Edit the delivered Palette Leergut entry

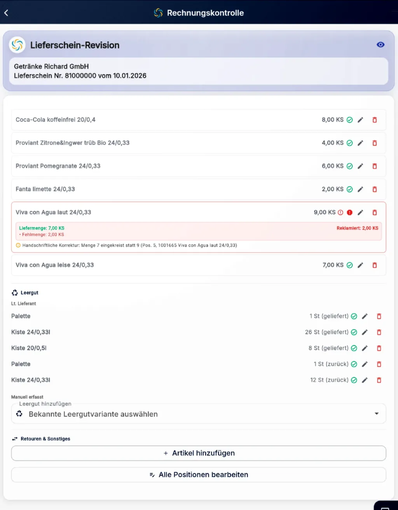[x=365, y=316]
